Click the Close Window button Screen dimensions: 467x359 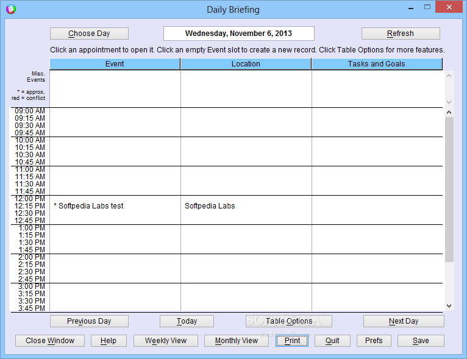(x=50, y=341)
